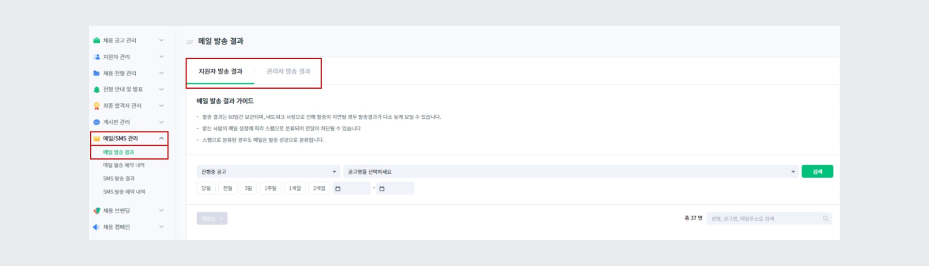Open SMS 발송 결과 submenu item
This screenshot has height=266, width=929.
tap(119, 179)
